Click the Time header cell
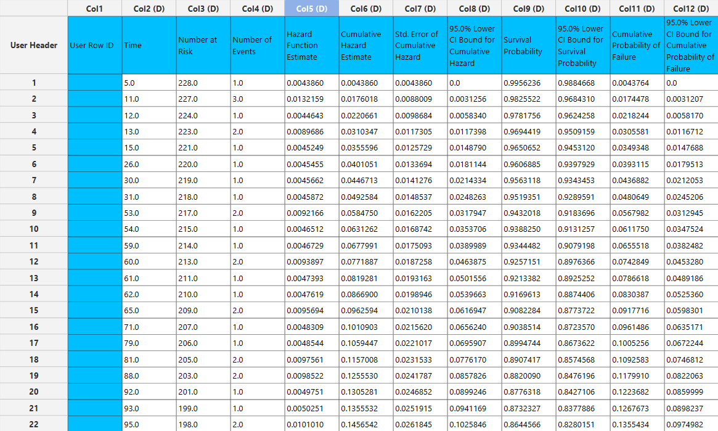 pos(149,46)
